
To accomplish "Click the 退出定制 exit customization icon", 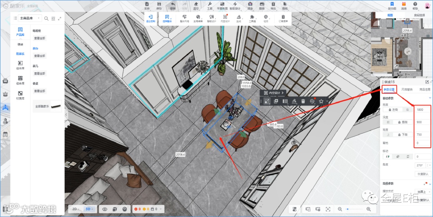I will pos(150,17).
